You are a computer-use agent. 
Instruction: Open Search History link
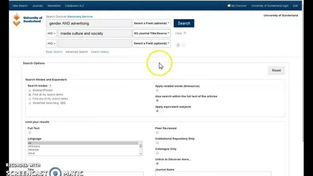coord(100,52)
